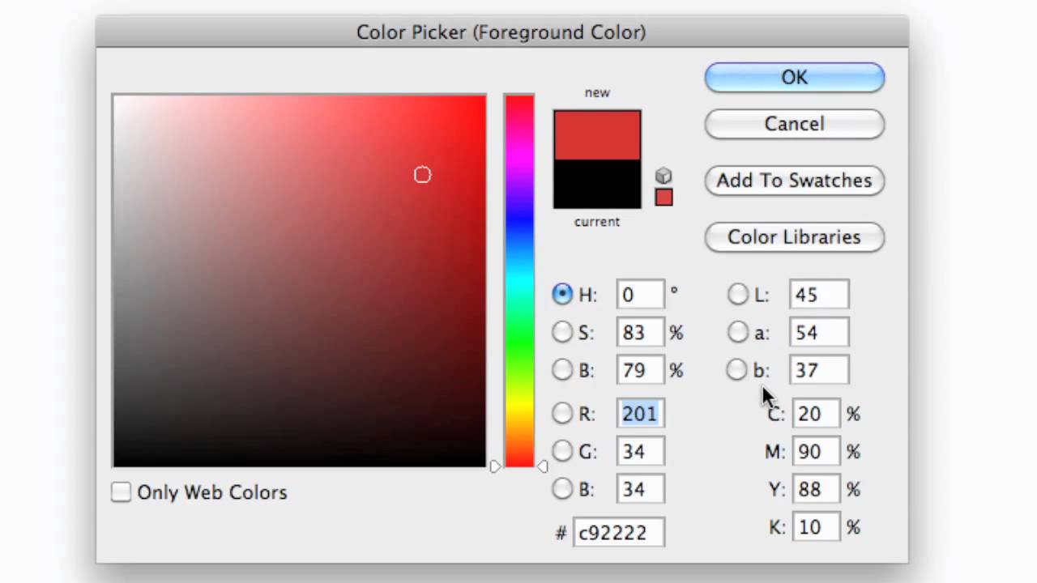Viewport: 1037px width, 583px height.
Task: Select the S saturation radio button
Action: (562, 332)
